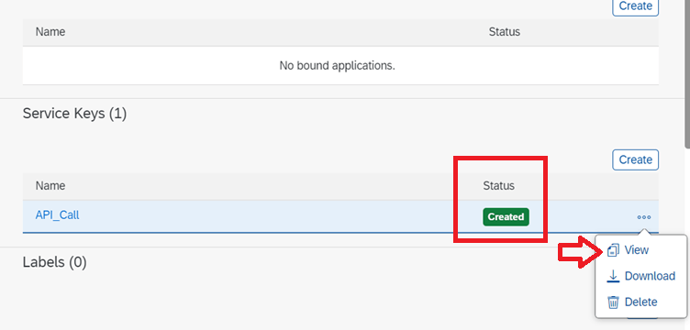Screen dimensions: 690x330
Task: Click the vertical scrollbar thumb on right edge
Action: [687, 74]
